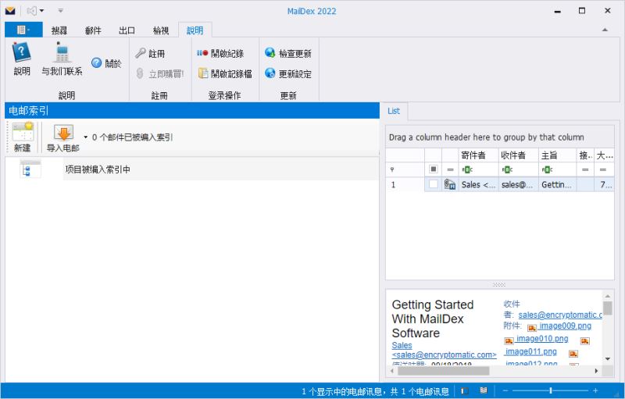Open 更新設定 update settings
This screenshot has height=399, width=625.
pos(288,73)
